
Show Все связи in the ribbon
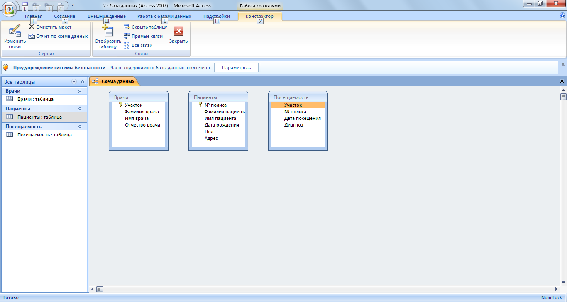138,45
